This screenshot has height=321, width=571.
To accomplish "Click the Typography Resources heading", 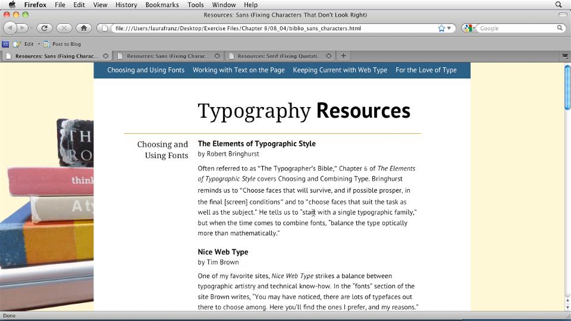I will coord(304,111).
